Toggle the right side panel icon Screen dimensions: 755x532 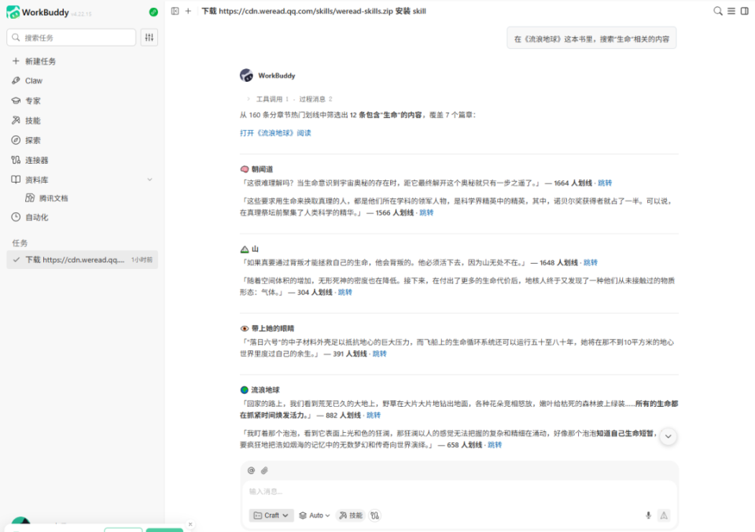pos(745,11)
